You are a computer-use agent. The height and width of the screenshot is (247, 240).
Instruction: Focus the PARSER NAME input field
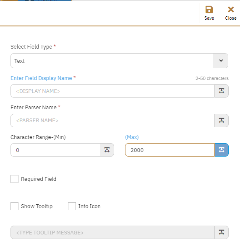click(x=112, y=121)
